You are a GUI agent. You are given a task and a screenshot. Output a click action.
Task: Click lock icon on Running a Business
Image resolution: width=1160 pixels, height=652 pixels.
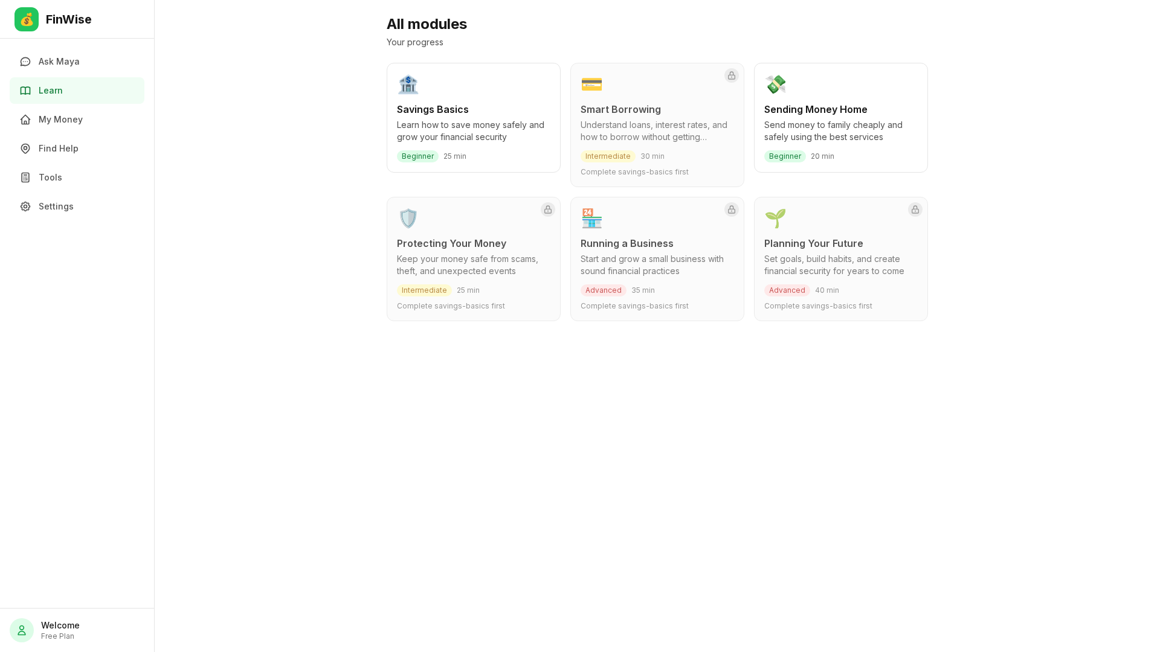(732, 209)
